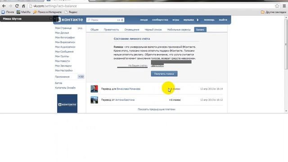The width and height of the screenshot is (288, 162).
Task: Open Мои Аудиозаписи in the sidebar
Action: coord(65,47)
